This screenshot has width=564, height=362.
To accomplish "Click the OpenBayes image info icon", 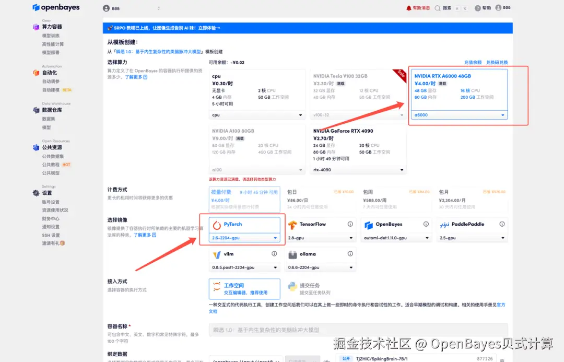I will coord(426,224).
